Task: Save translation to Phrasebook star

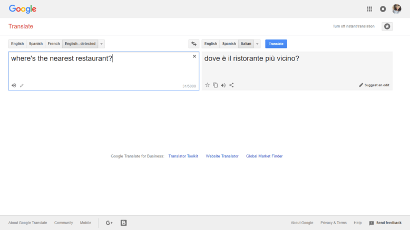Action: pos(207,85)
